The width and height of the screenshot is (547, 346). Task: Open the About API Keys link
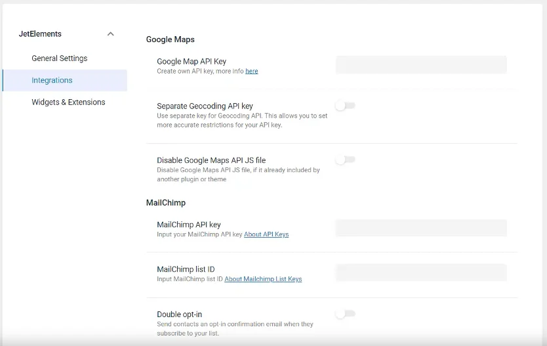[266, 234]
